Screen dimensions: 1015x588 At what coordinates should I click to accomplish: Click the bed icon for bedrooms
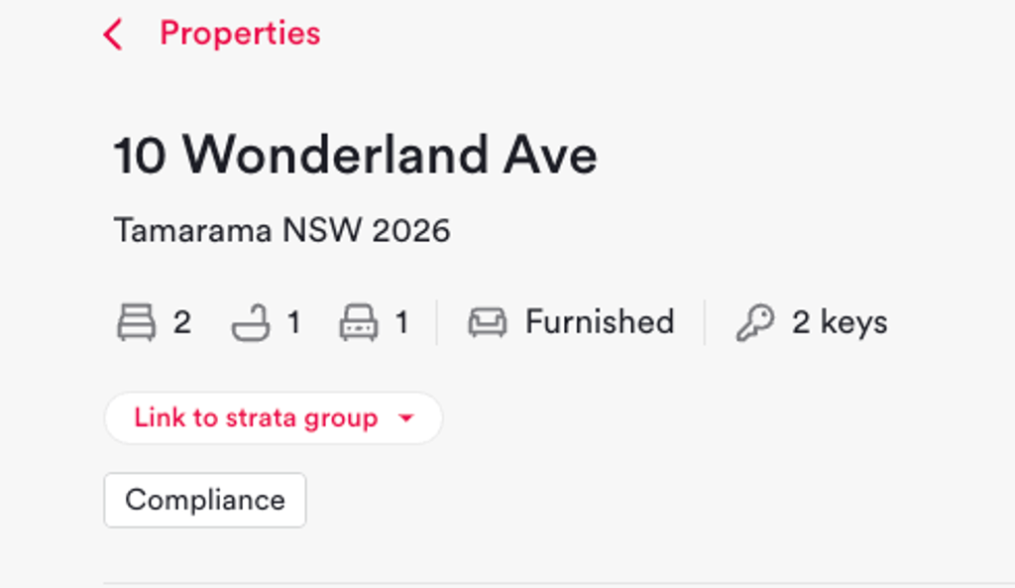pyautogui.click(x=136, y=322)
